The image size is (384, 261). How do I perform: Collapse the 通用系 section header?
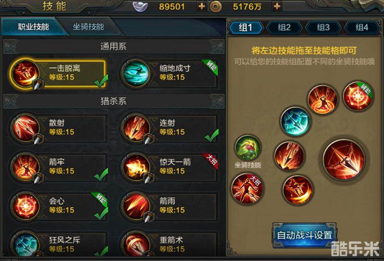114,46
